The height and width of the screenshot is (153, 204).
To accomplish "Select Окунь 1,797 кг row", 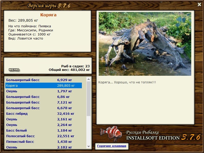I will pyautogui.click(x=44, y=91).
